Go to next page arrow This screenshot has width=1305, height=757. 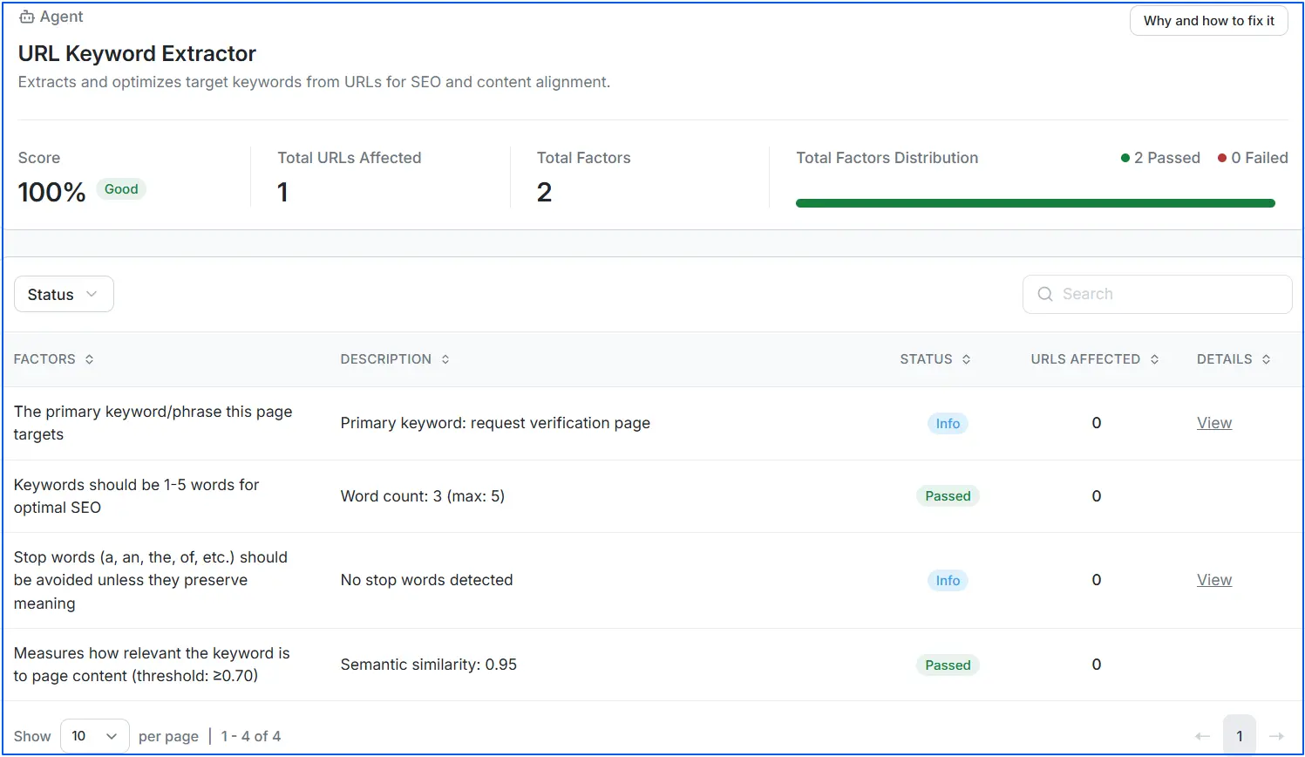(x=1276, y=736)
